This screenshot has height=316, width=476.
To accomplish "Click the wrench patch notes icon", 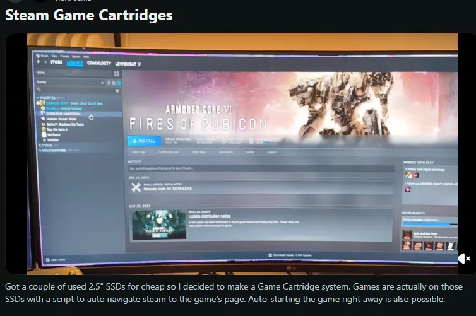I will (136, 187).
